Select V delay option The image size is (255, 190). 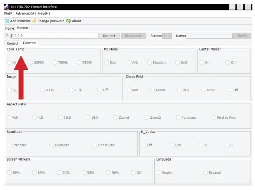pyautogui.click(x=203, y=145)
